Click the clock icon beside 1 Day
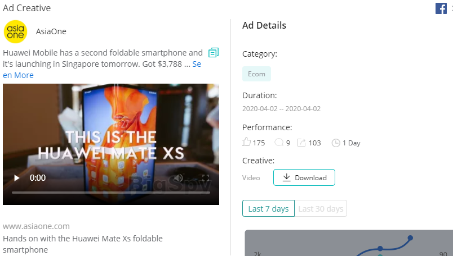This screenshot has height=256, width=453. click(x=336, y=143)
